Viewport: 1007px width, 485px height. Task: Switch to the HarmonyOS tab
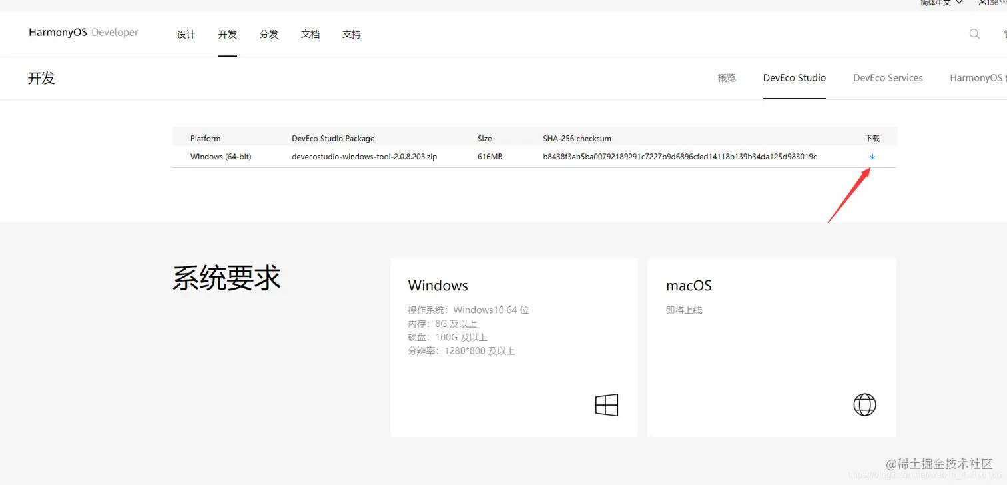(x=978, y=78)
